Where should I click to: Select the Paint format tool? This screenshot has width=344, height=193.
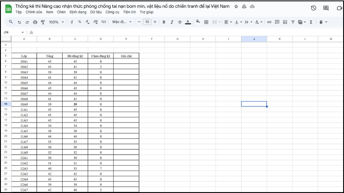pyautogui.click(x=43, y=22)
